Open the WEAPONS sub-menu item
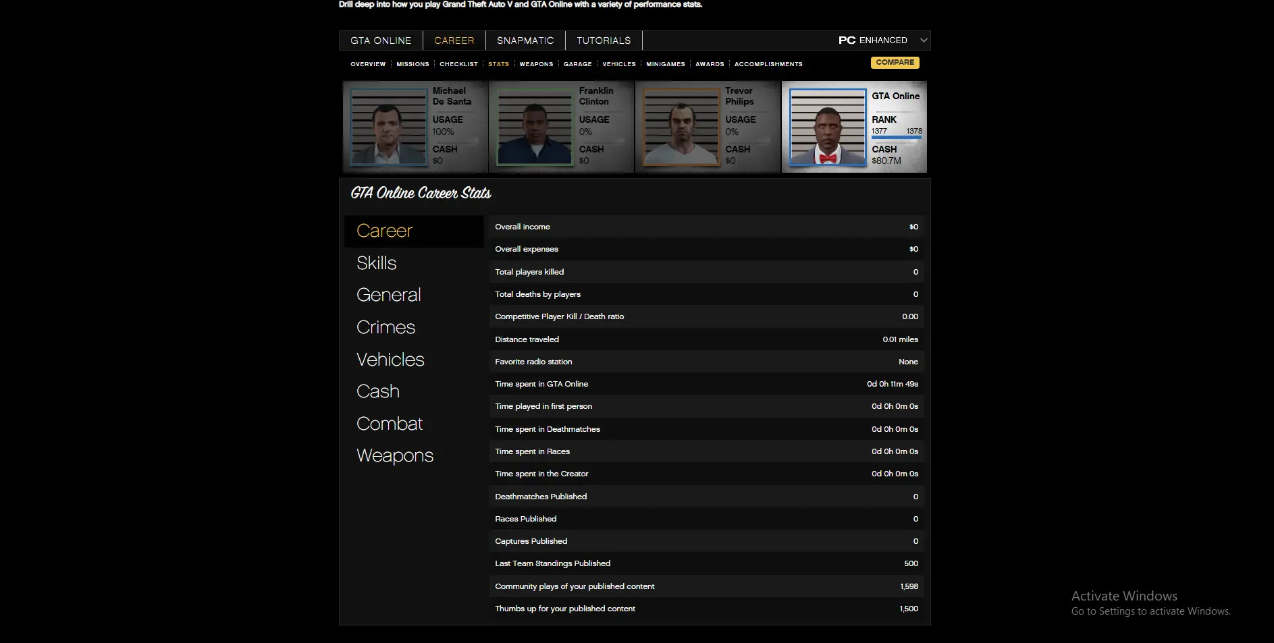Screen dimensions: 1274x643 536,64
